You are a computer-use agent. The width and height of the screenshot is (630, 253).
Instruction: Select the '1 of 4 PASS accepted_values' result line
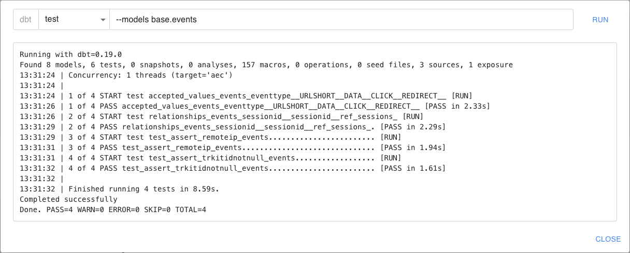[254, 106]
